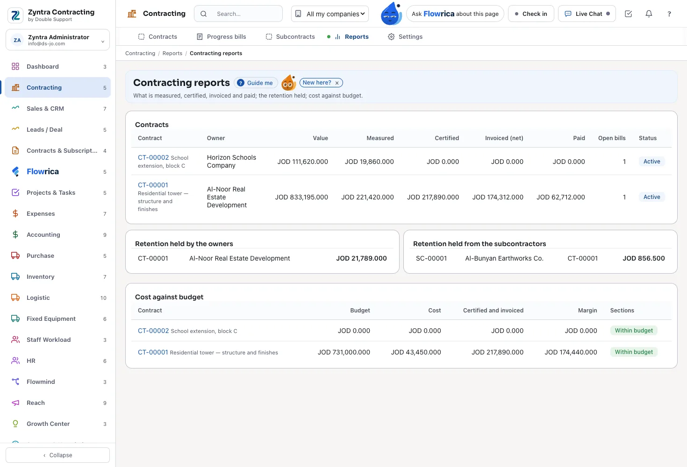
Task: Click Active status for Al-Noor contract
Action: click(651, 197)
